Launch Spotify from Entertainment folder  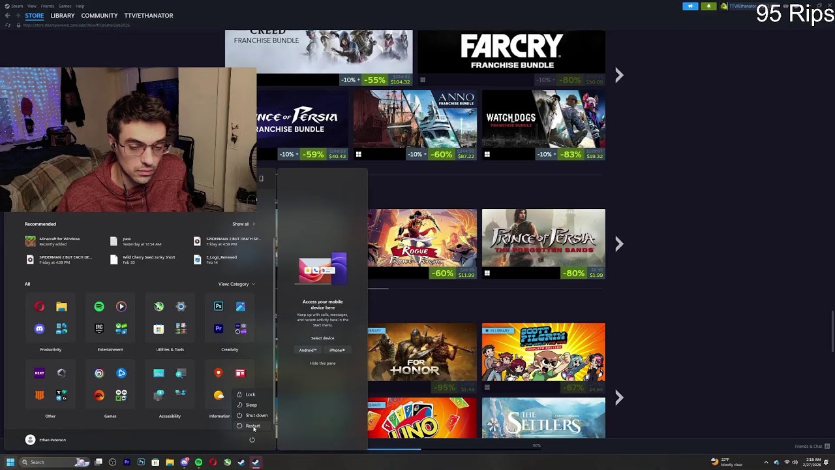99,307
